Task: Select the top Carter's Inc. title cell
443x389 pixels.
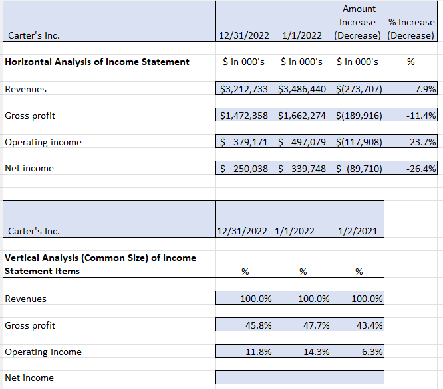Action: coord(109,21)
